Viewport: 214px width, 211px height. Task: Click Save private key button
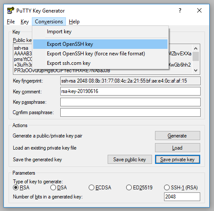tap(177, 160)
